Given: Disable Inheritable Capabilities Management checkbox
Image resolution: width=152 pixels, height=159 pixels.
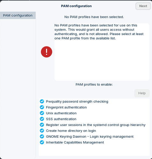Looking at the screenshot, I should coord(42,142).
